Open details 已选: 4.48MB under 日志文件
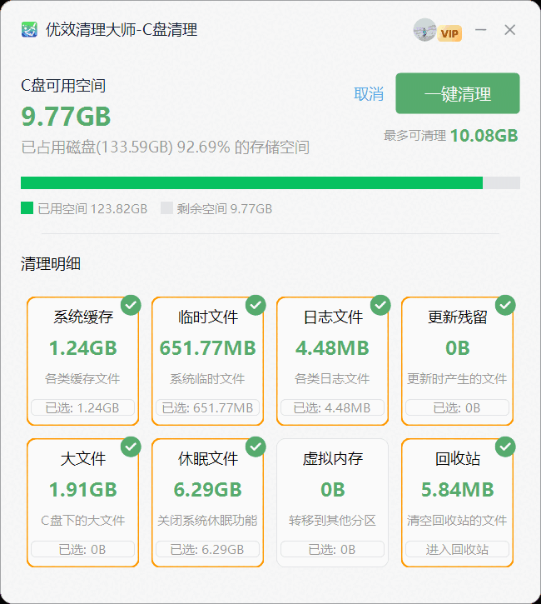The image size is (541, 604). [x=332, y=407]
